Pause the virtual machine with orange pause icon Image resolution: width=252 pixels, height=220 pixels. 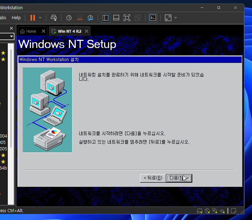(33, 18)
